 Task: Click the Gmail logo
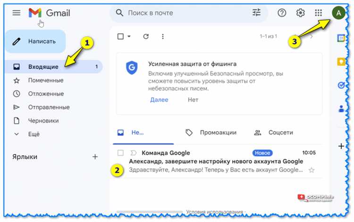[49, 13]
